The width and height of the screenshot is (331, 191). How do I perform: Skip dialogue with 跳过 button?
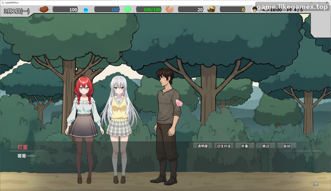click(266, 146)
